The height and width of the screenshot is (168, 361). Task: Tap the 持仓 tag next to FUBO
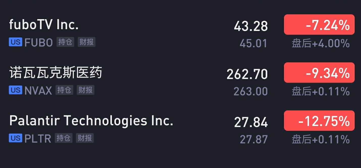(x=65, y=42)
